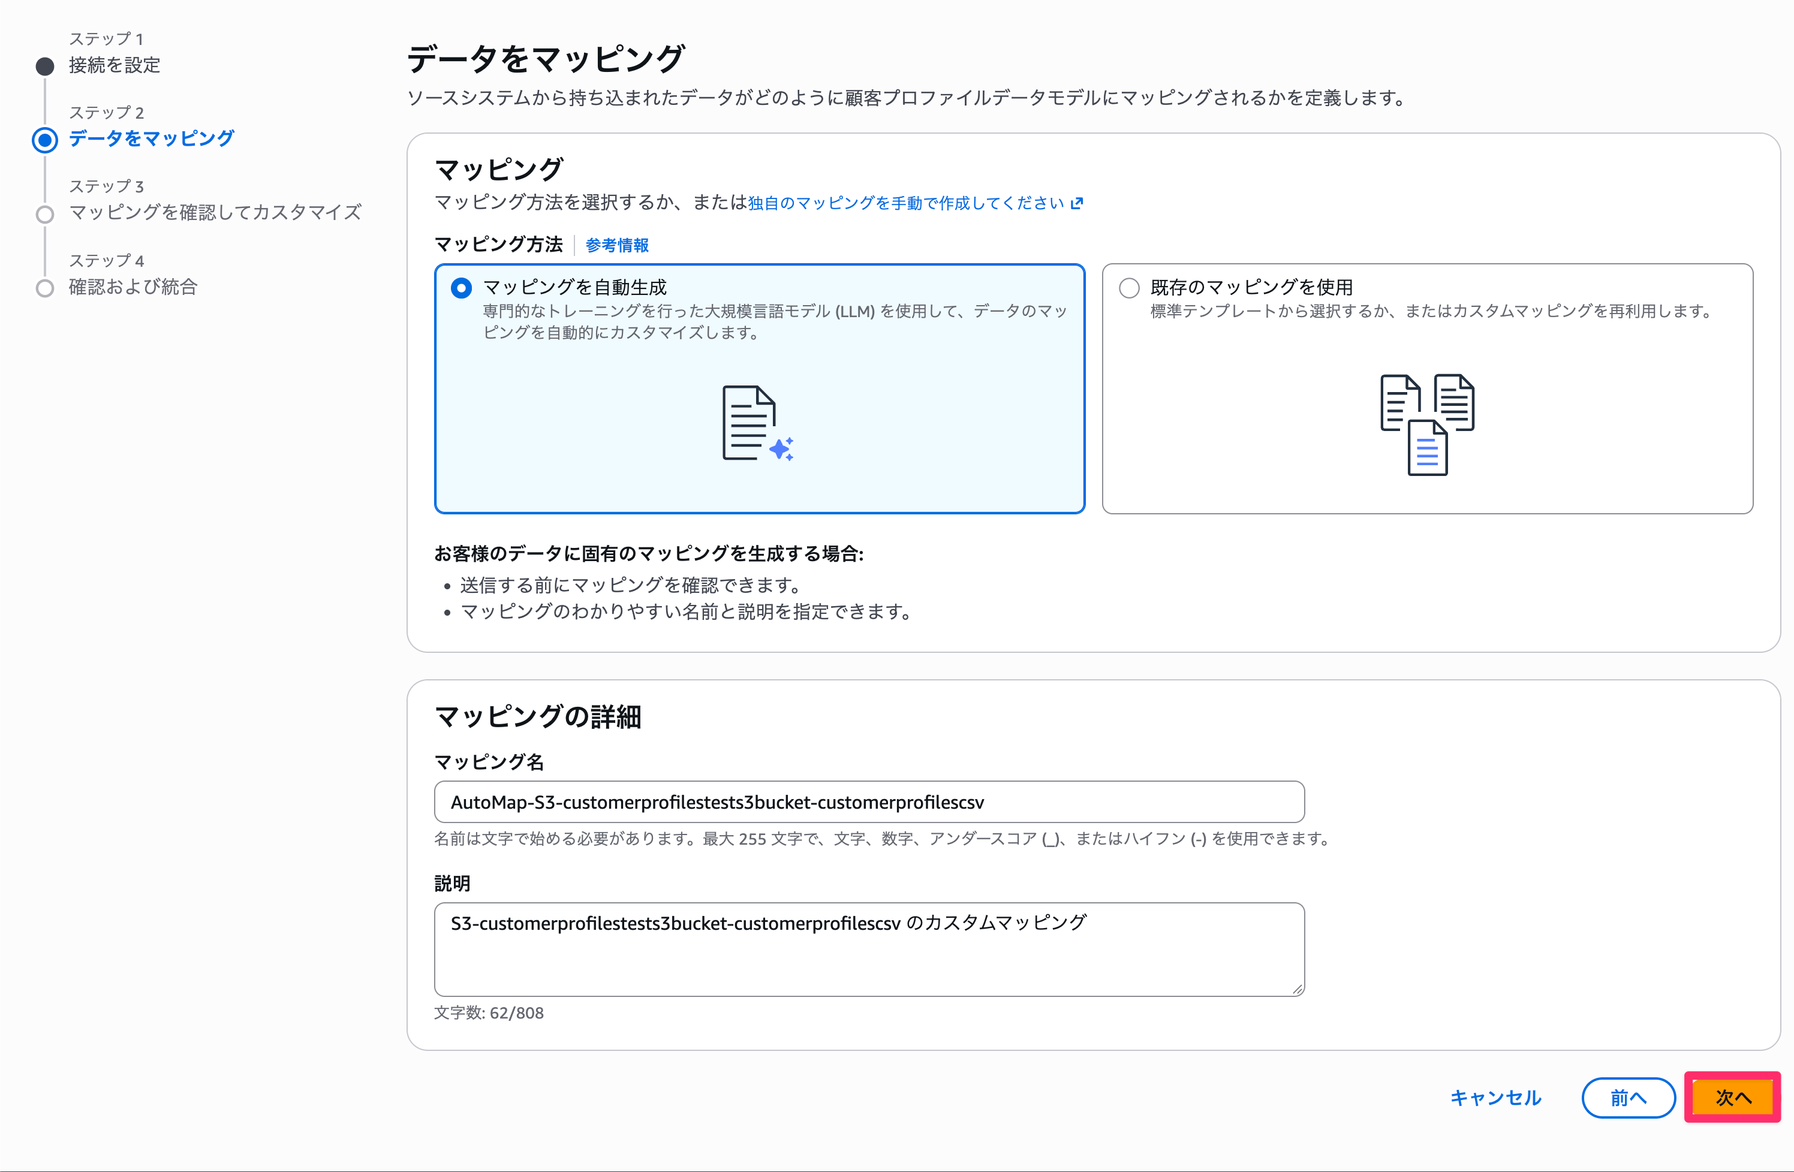Screen dimensions: 1794x1172
Task: Click the 説明 description textarea
Action: pos(869,950)
